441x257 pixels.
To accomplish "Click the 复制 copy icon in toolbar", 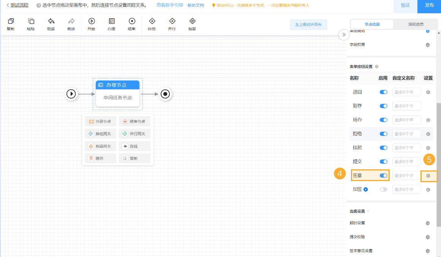I will [x=11, y=22].
